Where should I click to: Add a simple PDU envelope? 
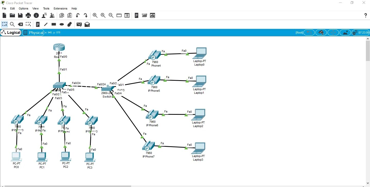(x=79, y=24)
